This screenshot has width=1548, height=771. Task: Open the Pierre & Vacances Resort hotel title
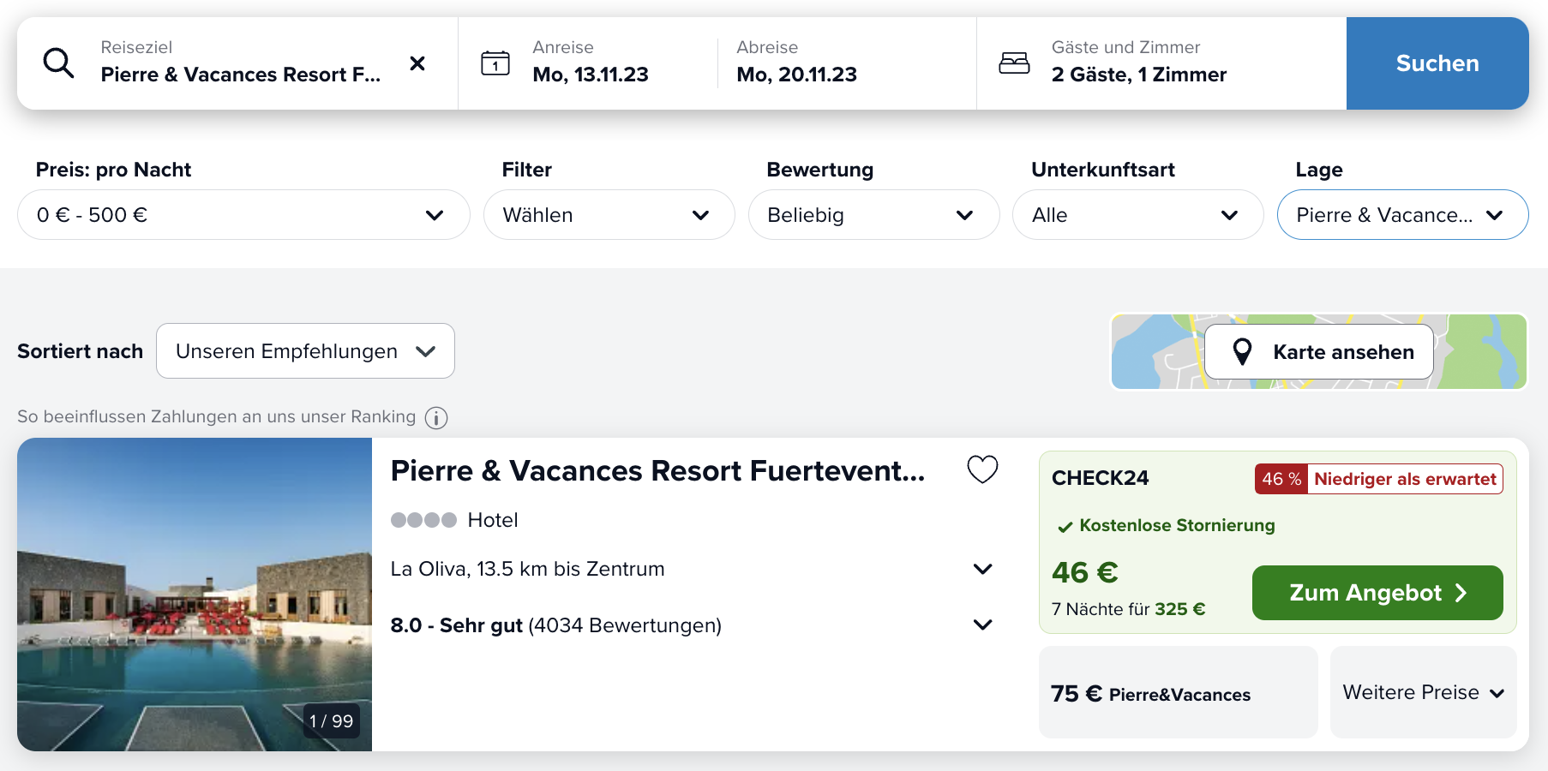tap(657, 471)
